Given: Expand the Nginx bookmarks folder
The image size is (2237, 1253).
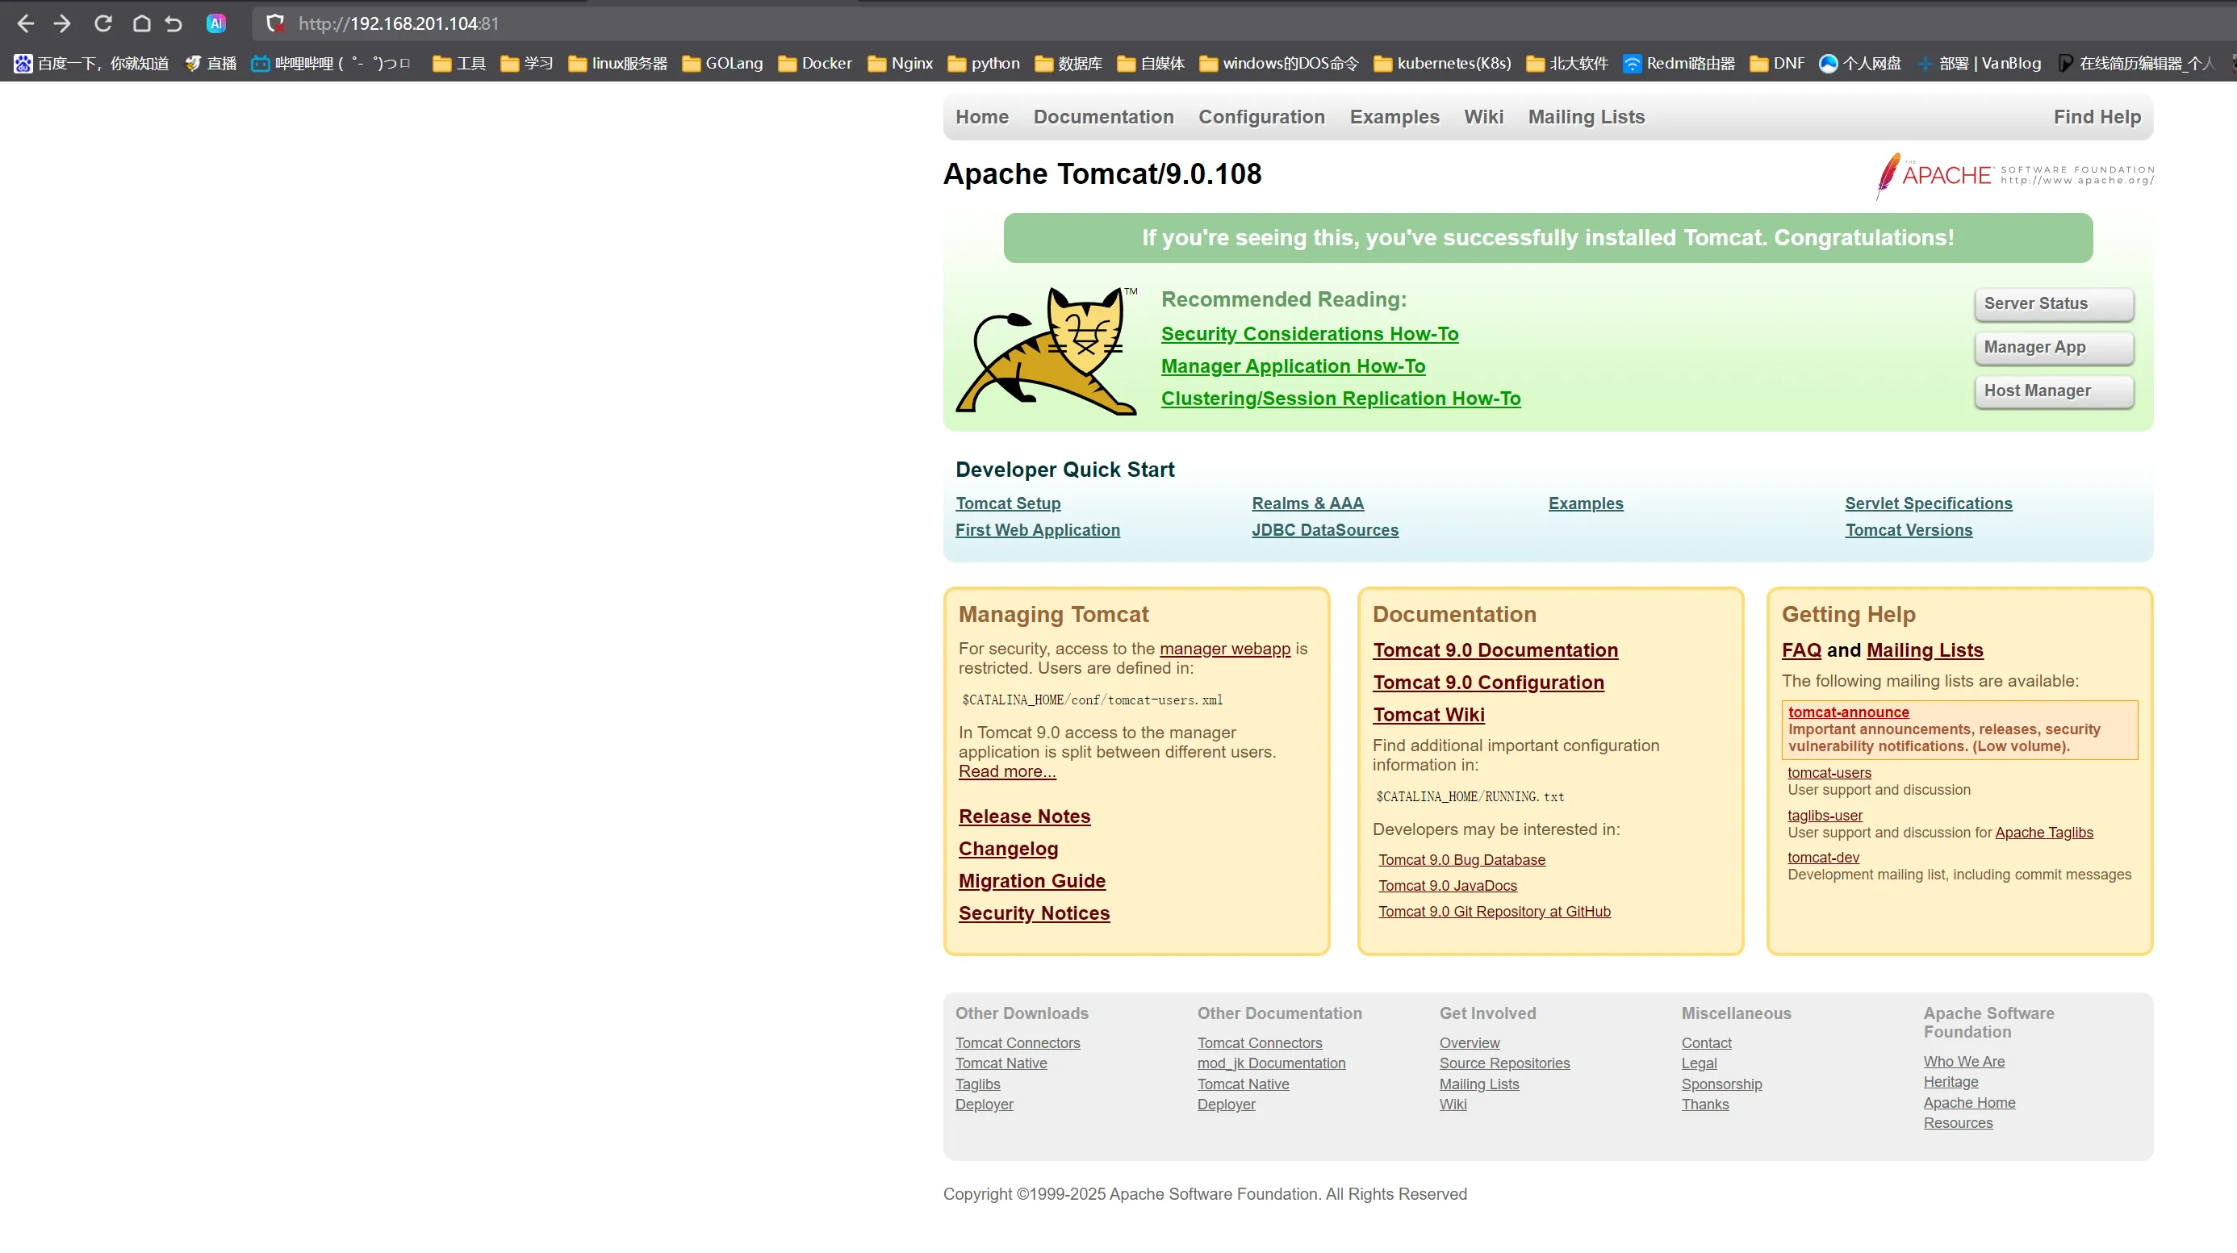Looking at the screenshot, I should click(x=901, y=64).
